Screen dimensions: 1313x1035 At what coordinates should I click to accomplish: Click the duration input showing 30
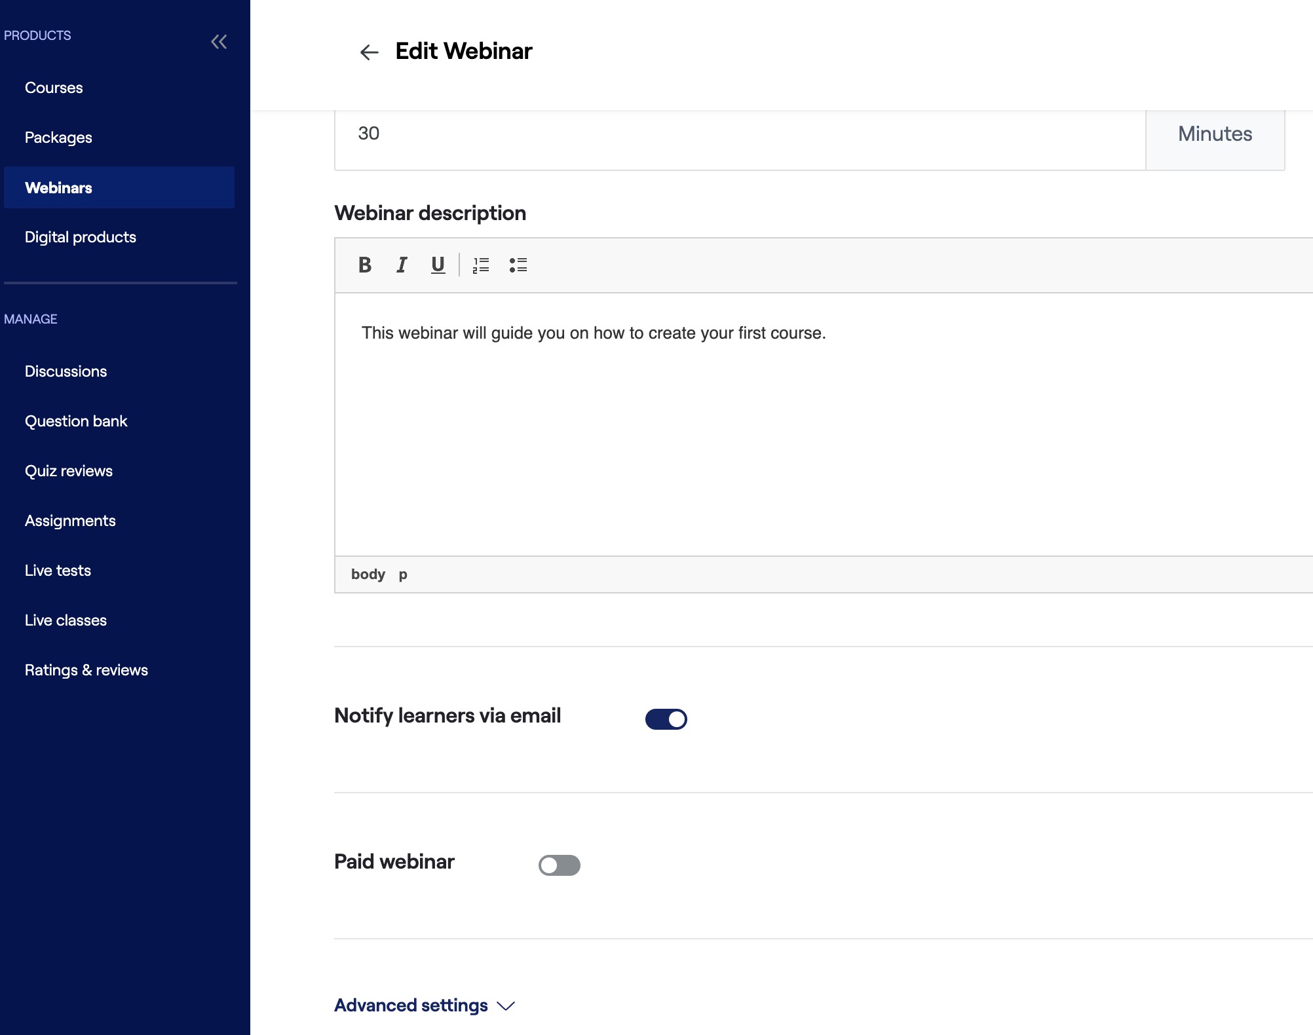739,134
